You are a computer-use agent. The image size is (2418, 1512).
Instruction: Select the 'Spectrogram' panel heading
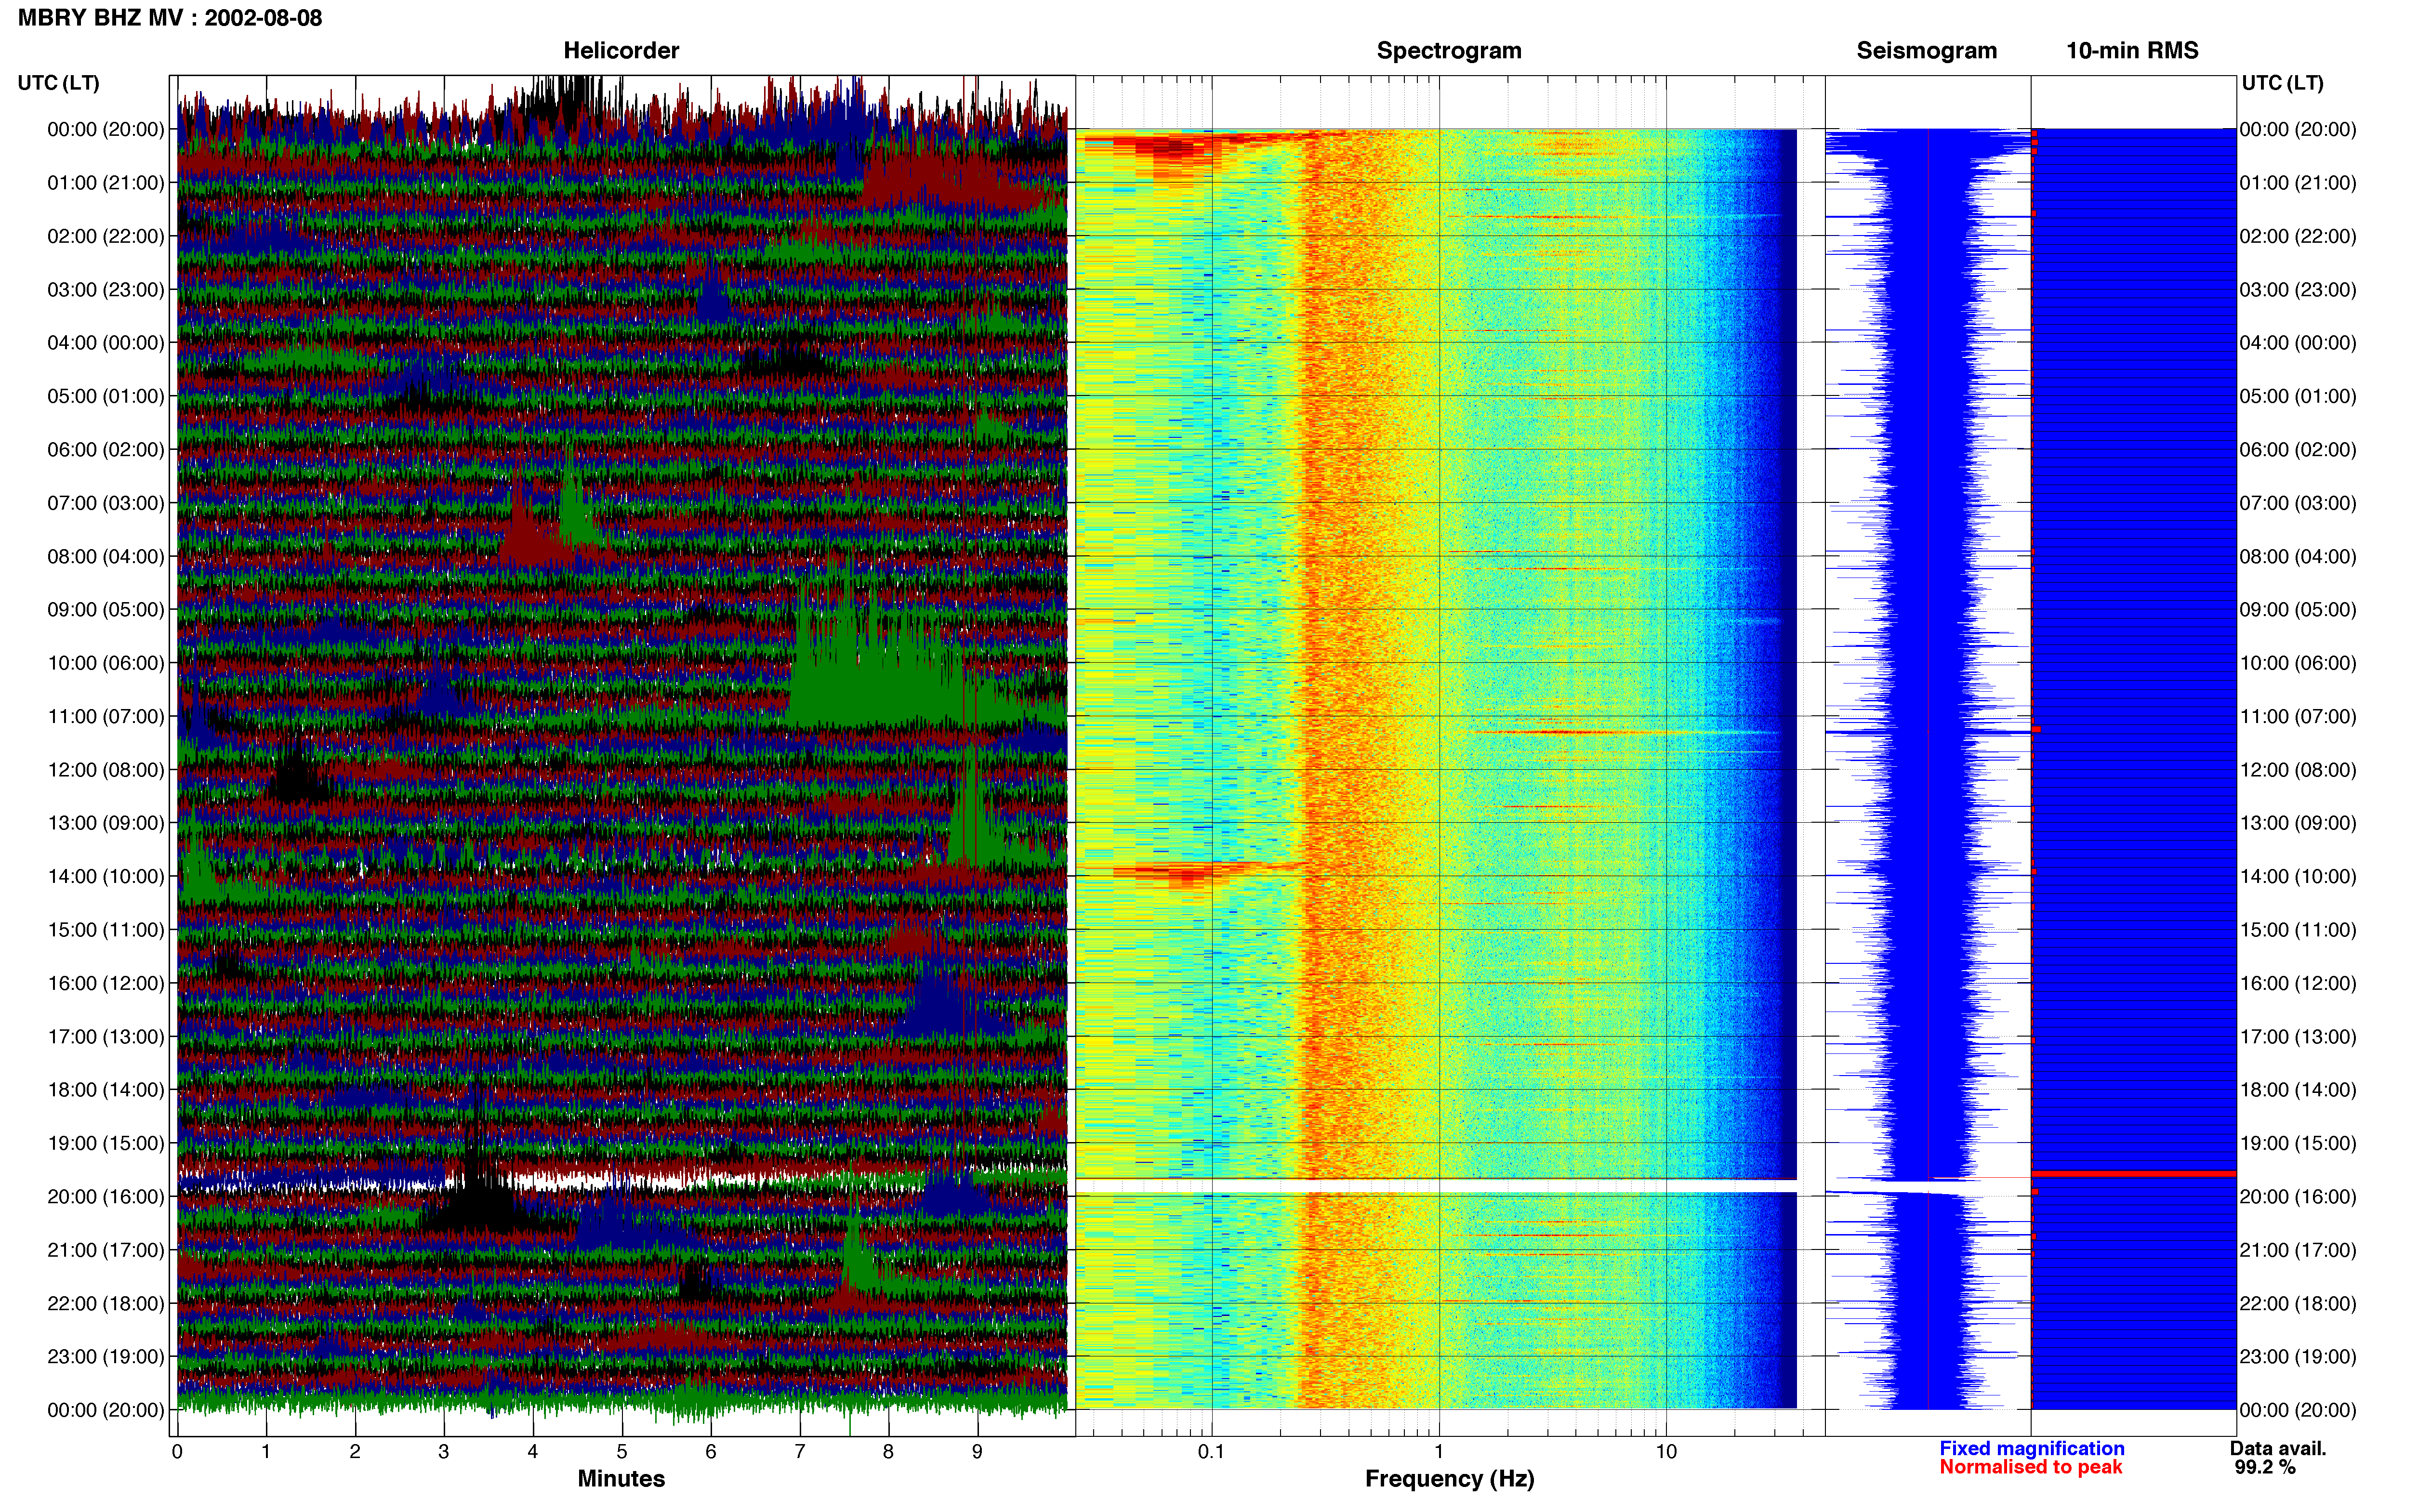click(1449, 51)
